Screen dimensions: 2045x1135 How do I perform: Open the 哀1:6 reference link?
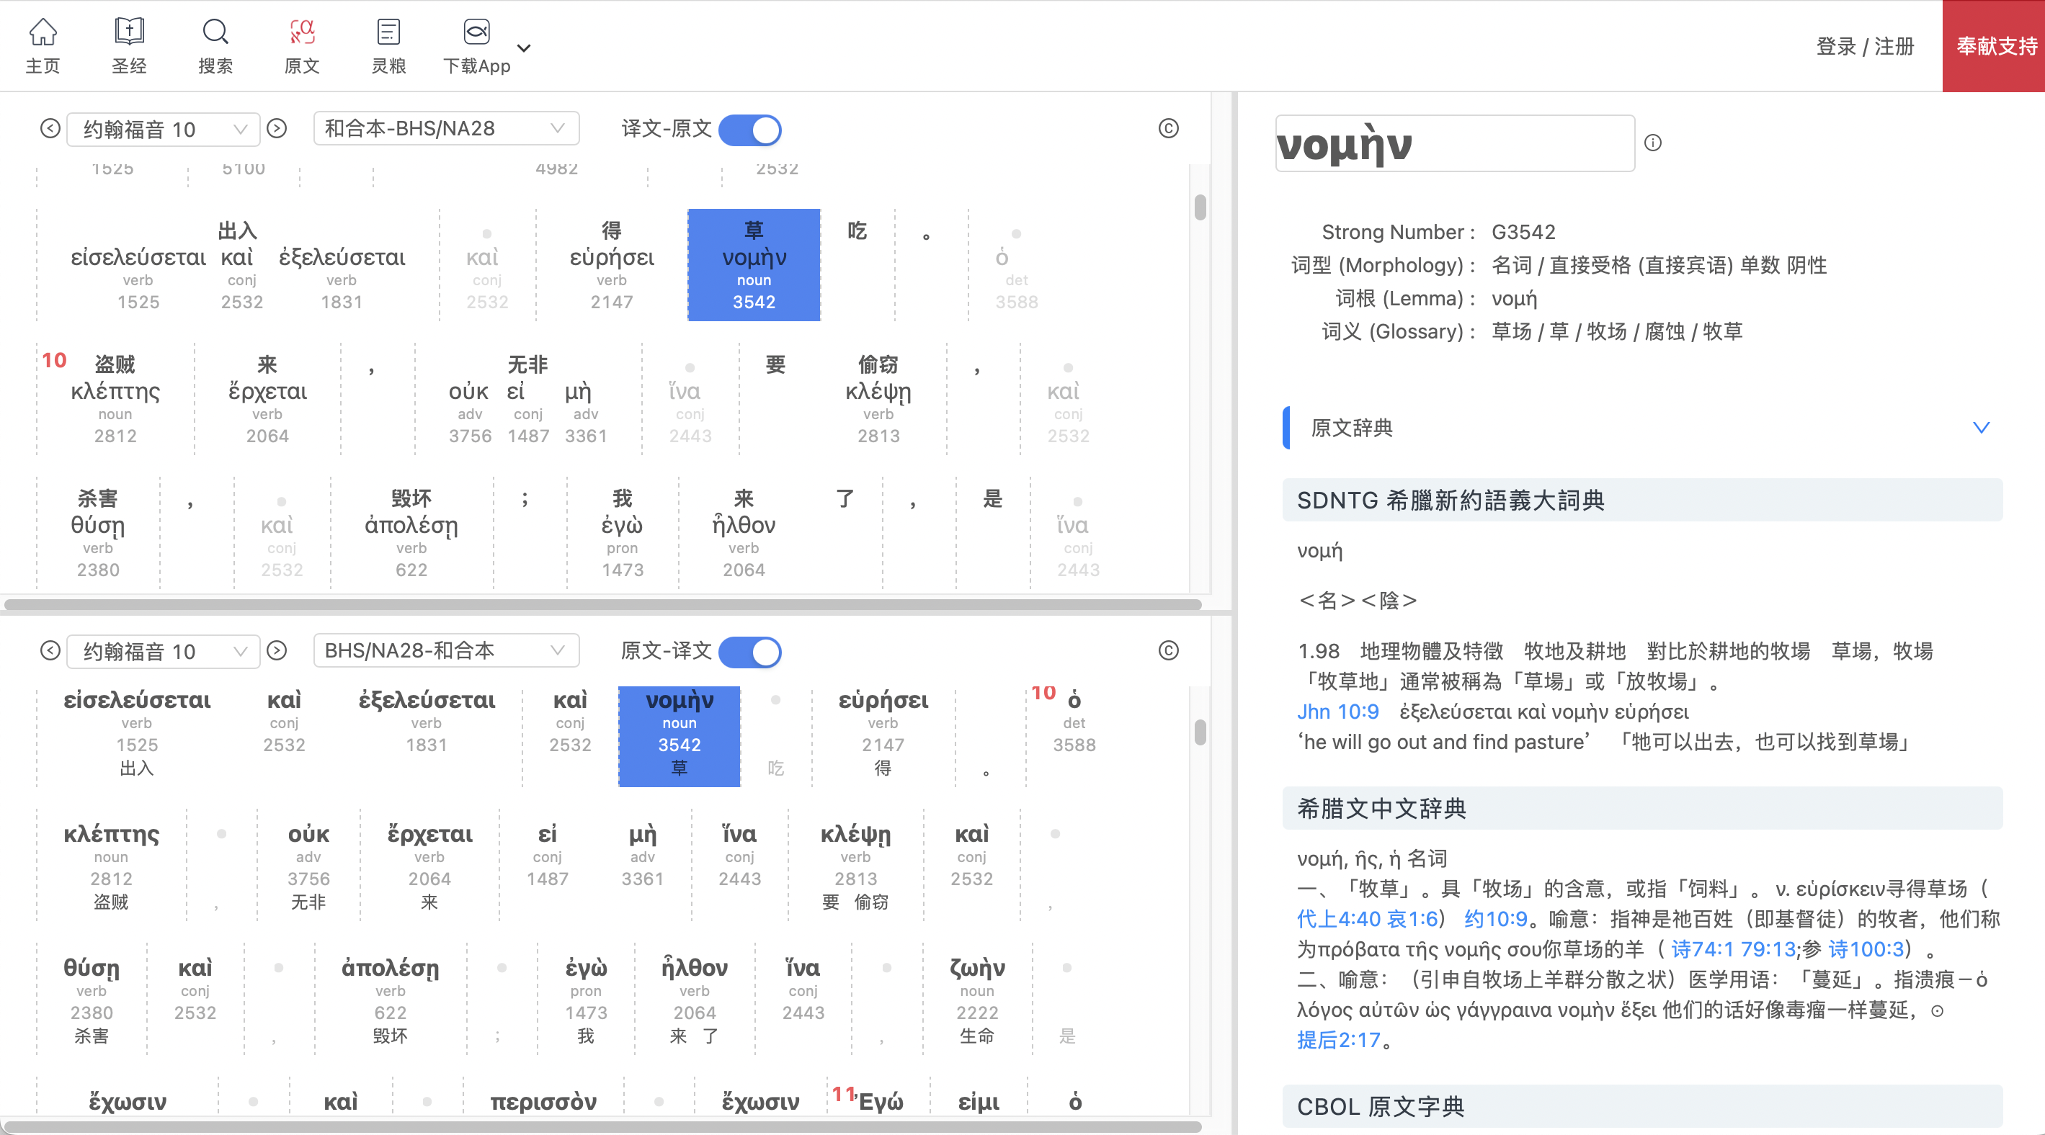point(1412,919)
